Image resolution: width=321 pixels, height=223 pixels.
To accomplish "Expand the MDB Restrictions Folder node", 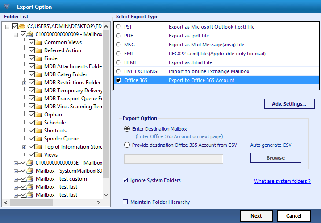I will click(24, 83).
